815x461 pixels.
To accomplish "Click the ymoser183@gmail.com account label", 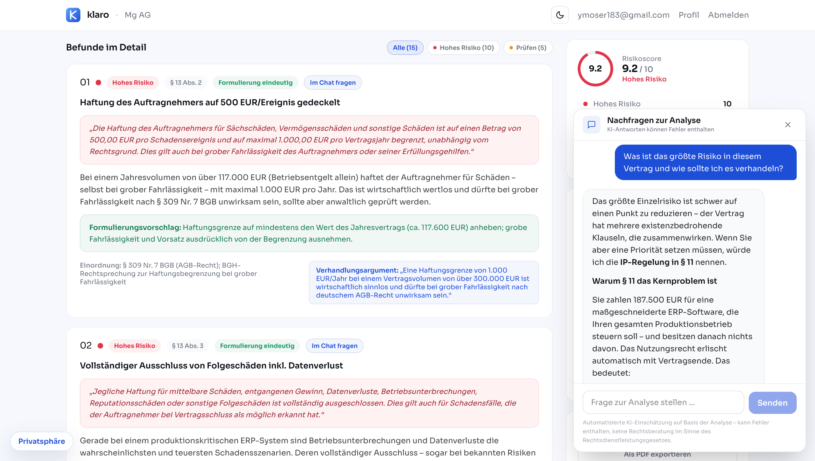I will pos(623,15).
